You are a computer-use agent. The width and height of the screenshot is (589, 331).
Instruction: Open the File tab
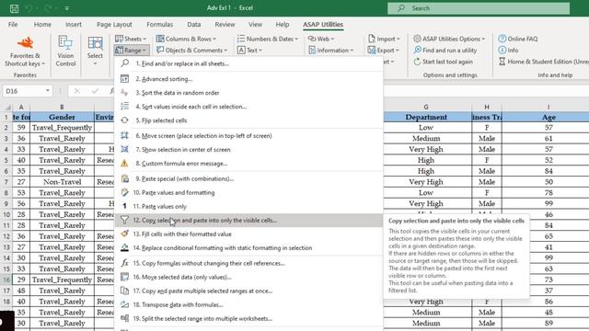tap(13, 25)
